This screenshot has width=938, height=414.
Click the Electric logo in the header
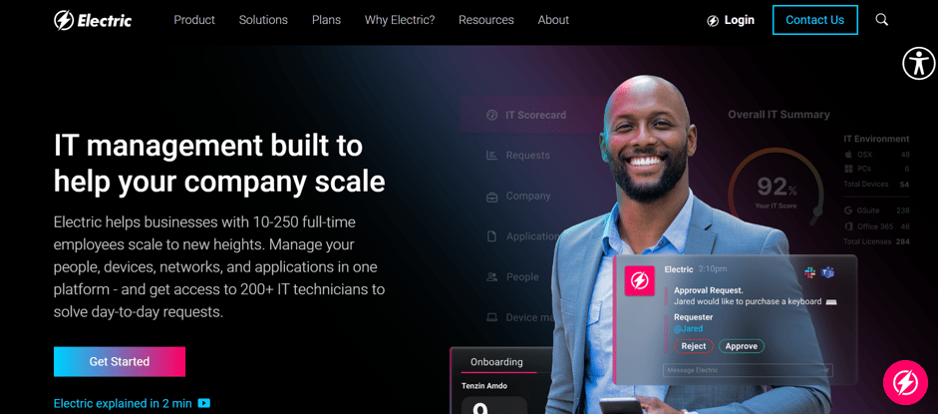pyautogui.click(x=93, y=20)
